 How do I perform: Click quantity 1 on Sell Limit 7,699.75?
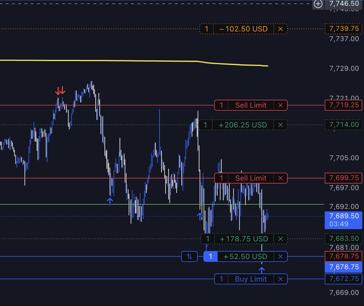[x=221, y=178]
